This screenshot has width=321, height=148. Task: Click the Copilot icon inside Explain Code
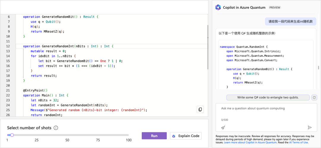[174, 136]
